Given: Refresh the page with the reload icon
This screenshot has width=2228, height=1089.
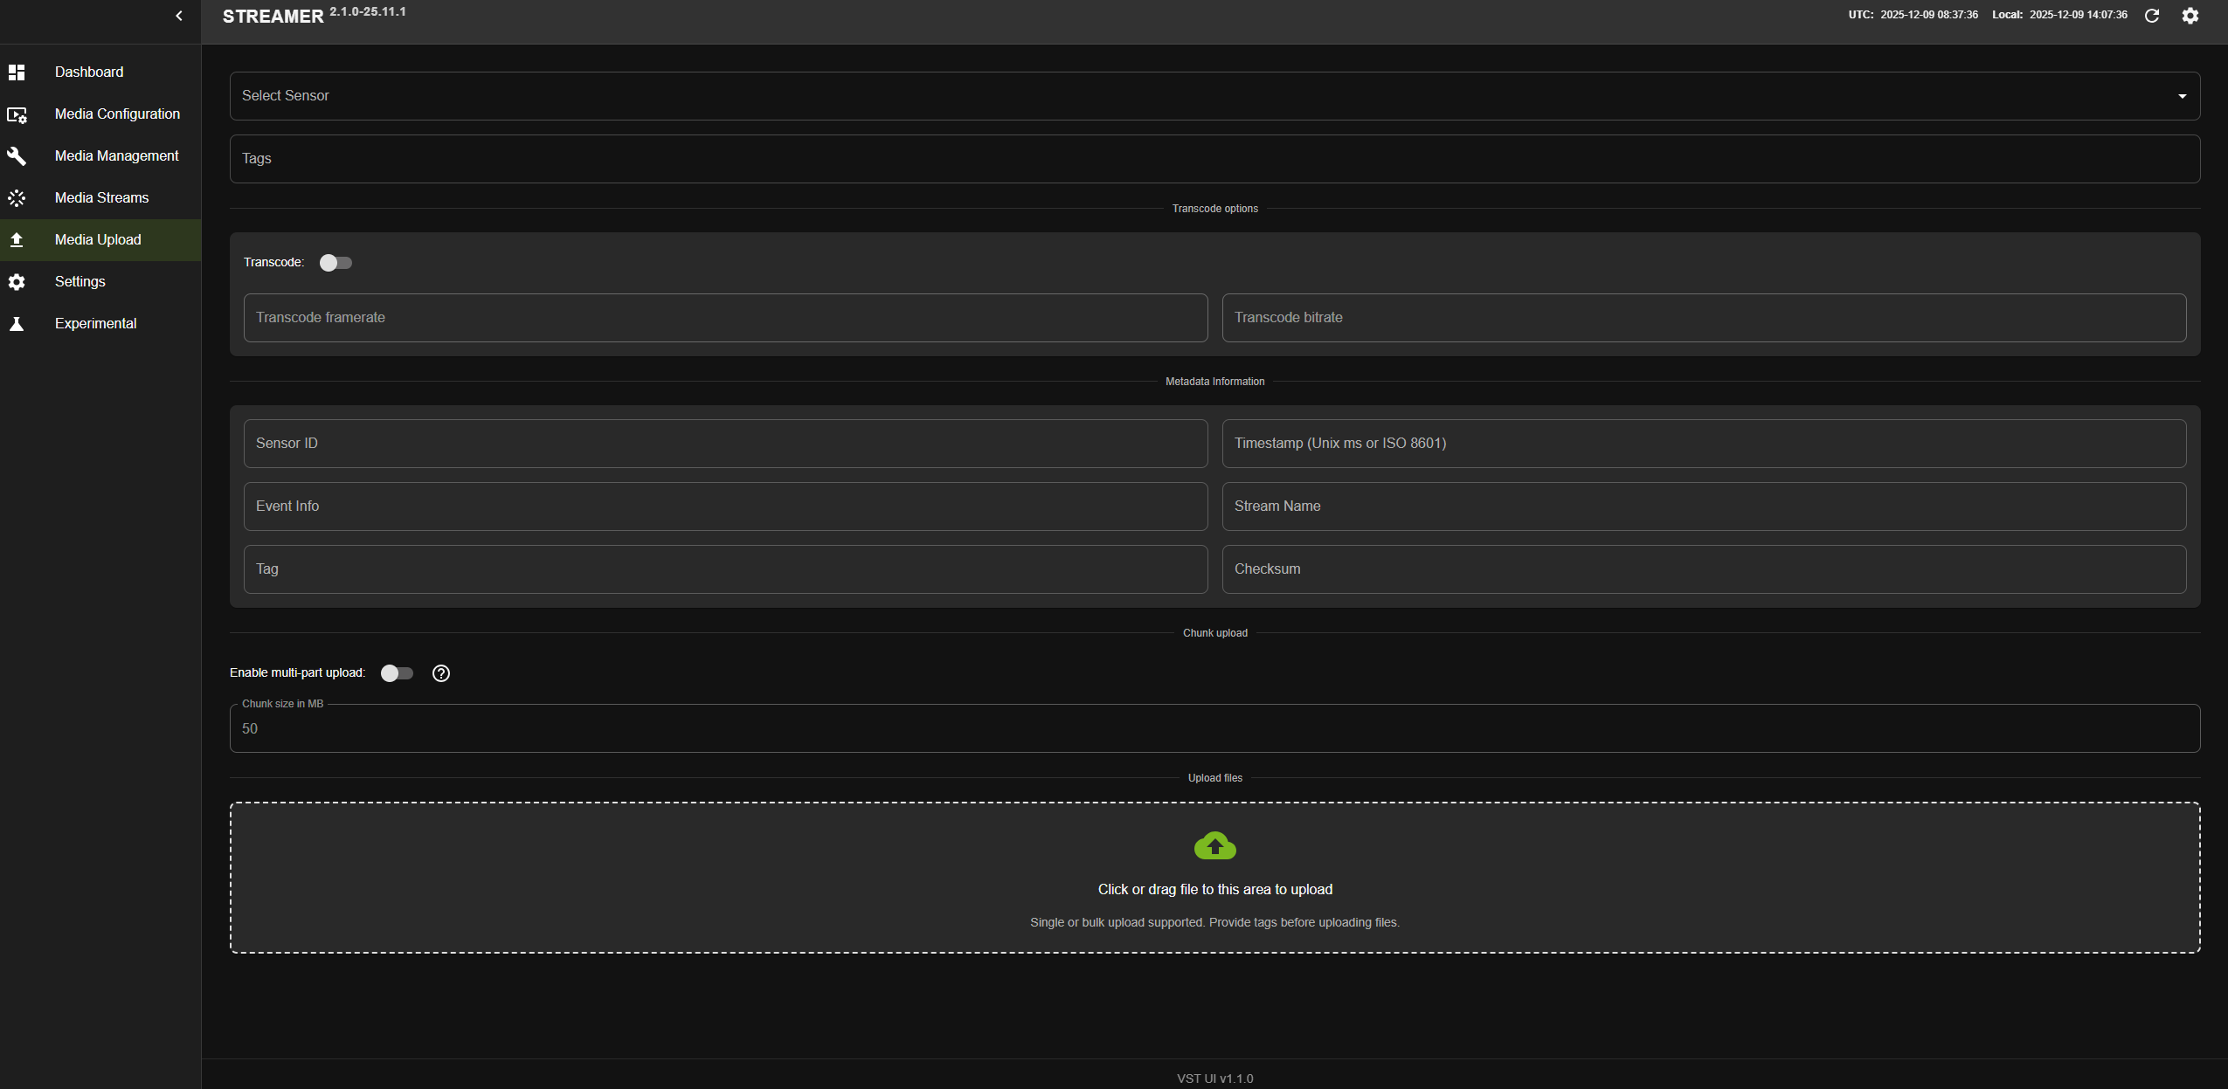Looking at the screenshot, I should pos(2152,16).
